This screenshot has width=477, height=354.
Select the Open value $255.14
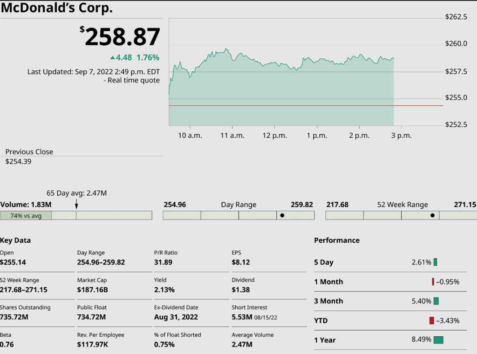(x=13, y=262)
